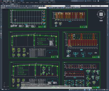Screen dimensions: 109x91
Task: Click the new drawing tab plus button
Action: point(19,4)
